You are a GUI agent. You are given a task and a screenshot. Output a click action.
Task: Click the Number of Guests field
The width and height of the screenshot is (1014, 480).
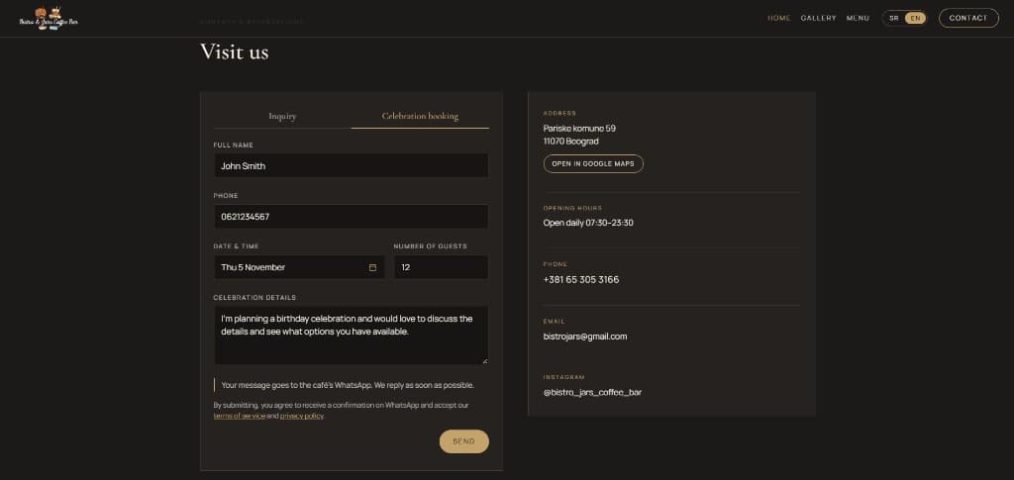(x=441, y=267)
